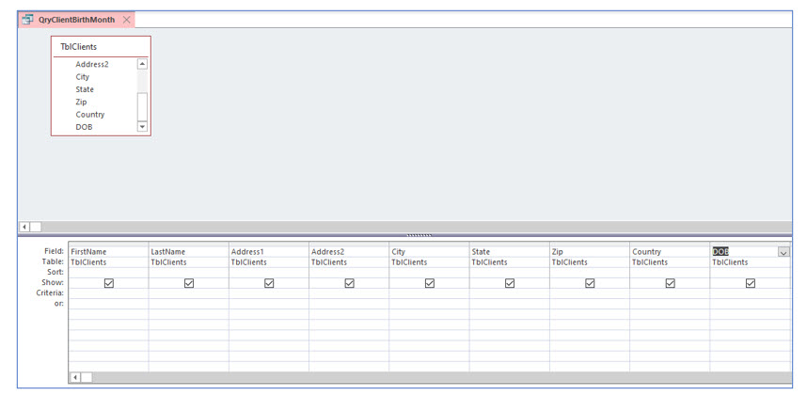Click left arrow of upper pane scrollbar

[x=24, y=227]
